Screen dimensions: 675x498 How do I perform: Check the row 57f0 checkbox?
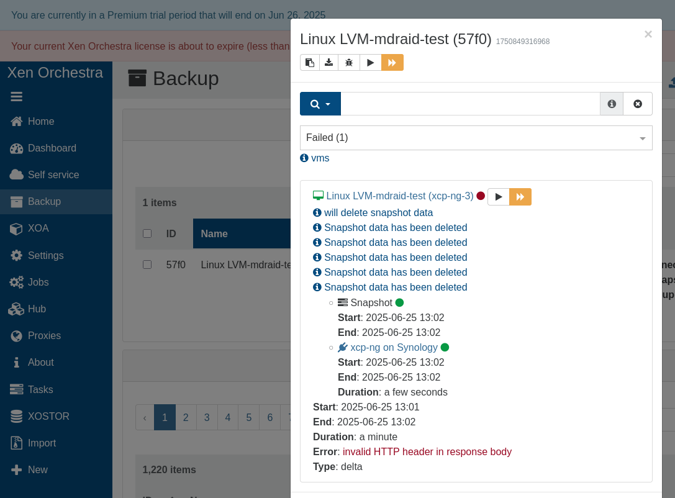click(147, 265)
